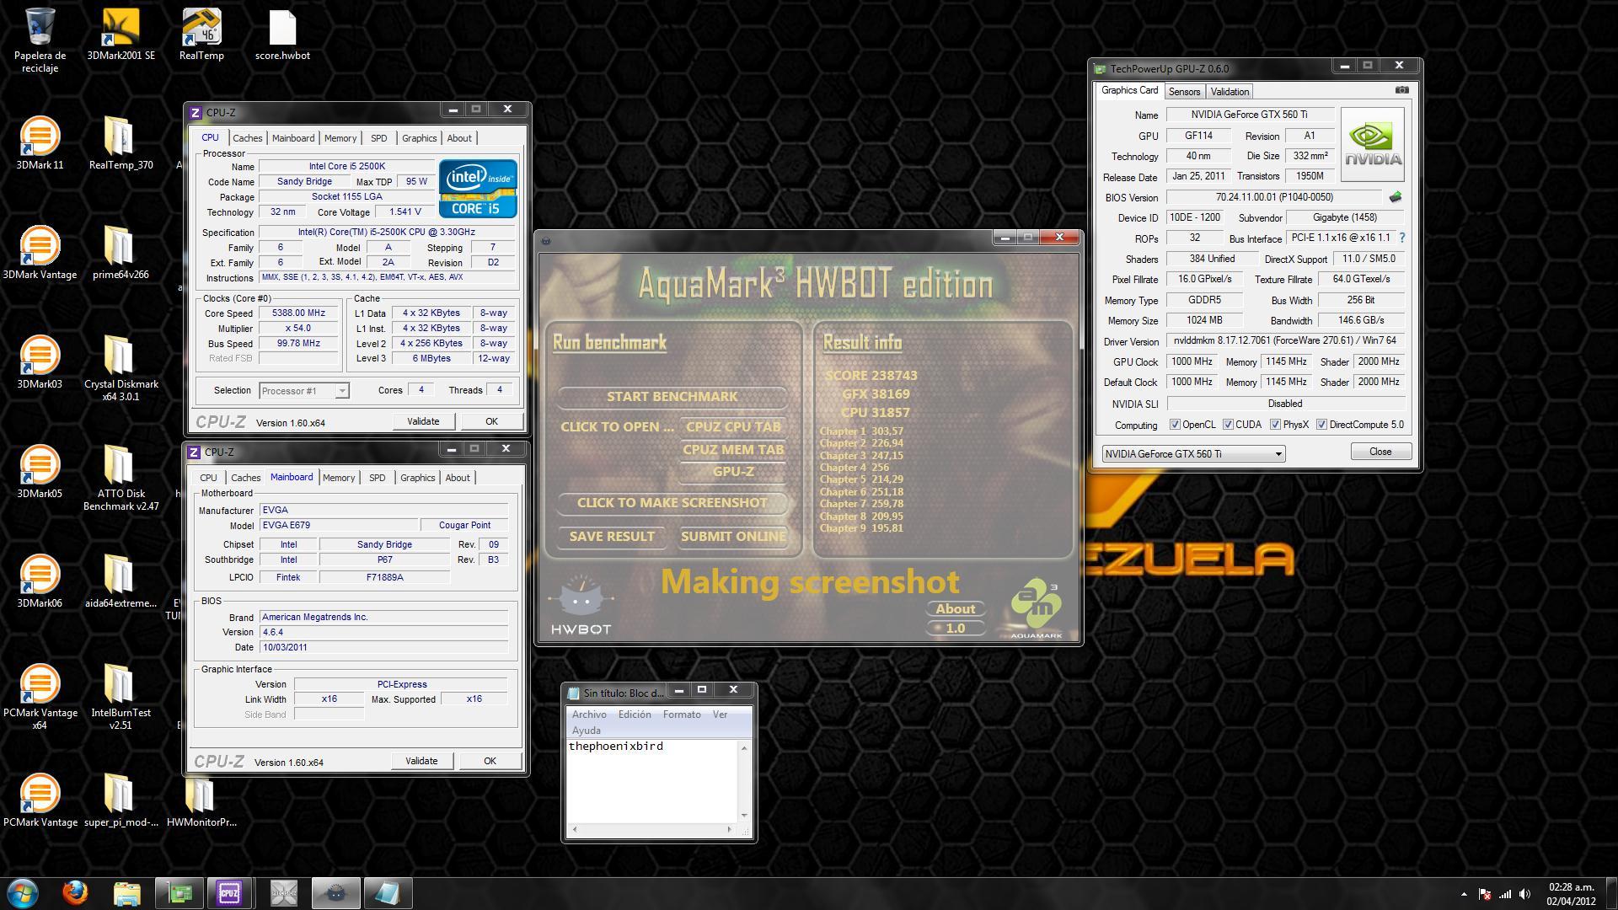Open the Archivo menu in Notepad
The image size is (1618, 910).
[x=589, y=715]
